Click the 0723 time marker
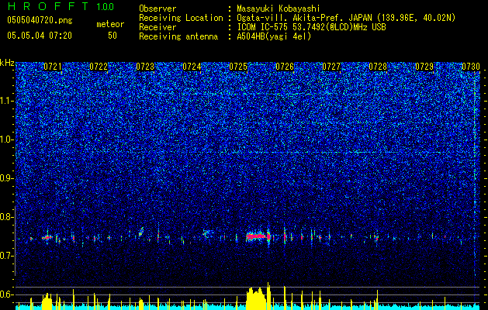Image resolution: width=488 pixels, height=310 pixels. [x=145, y=67]
